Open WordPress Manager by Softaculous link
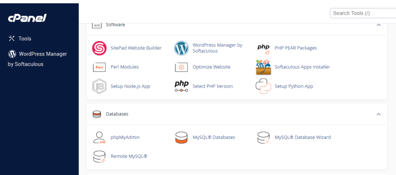 217,48
